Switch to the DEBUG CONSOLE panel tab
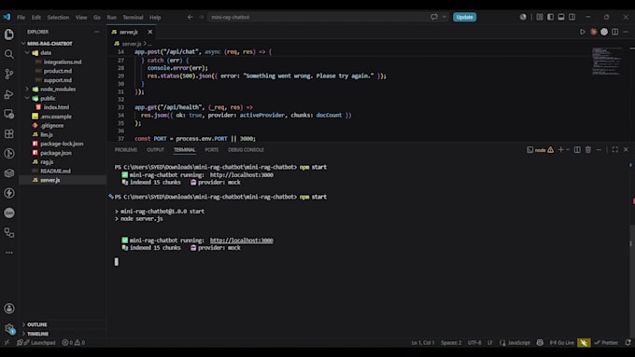 click(x=246, y=149)
